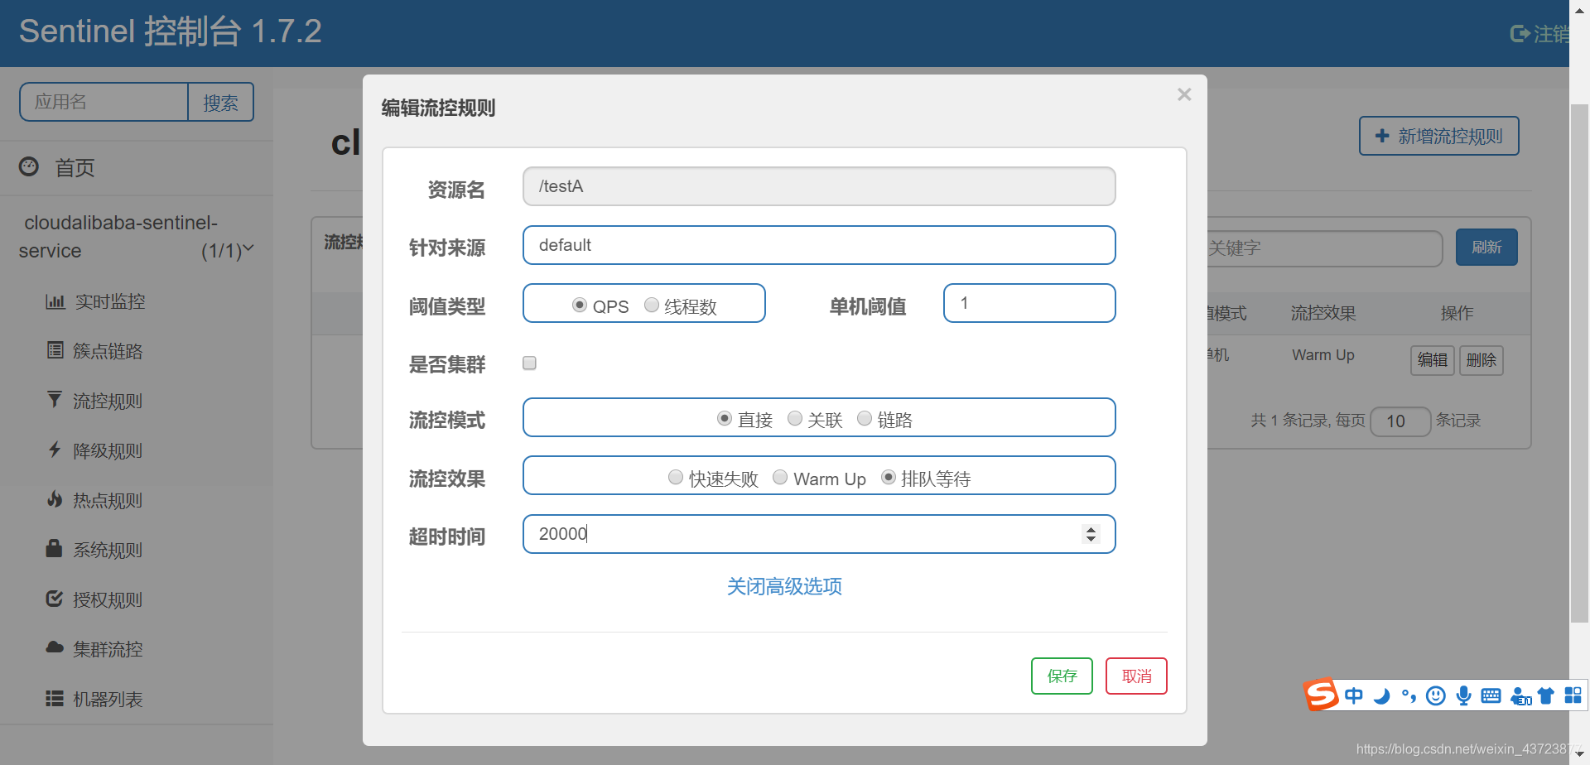Toggle Sogou Chinese/English 中 mode icon
This screenshot has height=765, width=1590.
coord(1354,695)
